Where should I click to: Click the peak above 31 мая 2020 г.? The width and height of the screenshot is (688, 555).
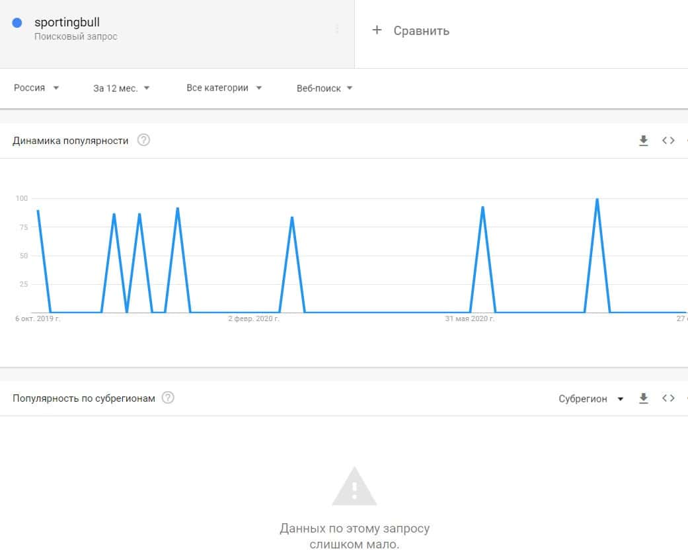point(482,207)
